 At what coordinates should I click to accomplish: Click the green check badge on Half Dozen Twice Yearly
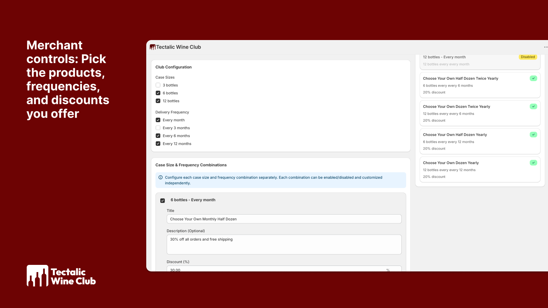click(x=533, y=78)
